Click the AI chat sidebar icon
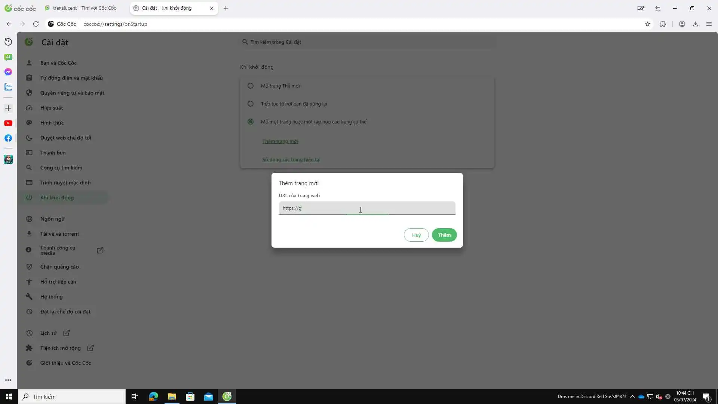The height and width of the screenshot is (404, 718). (x=8, y=57)
